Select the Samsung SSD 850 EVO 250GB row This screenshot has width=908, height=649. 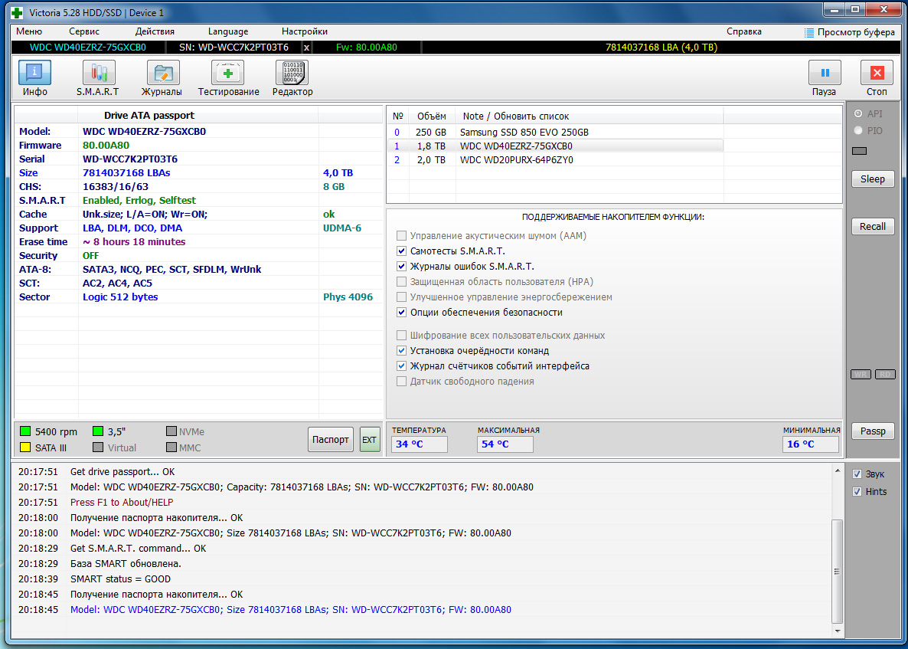coord(555,132)
